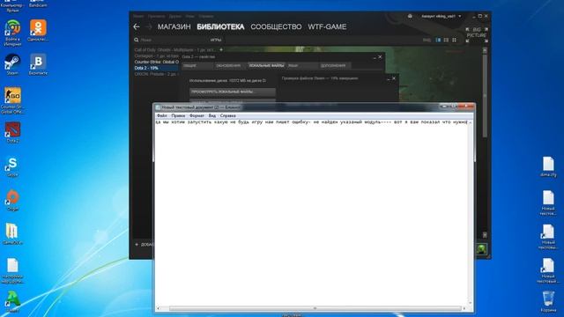Switch Steam library to detail view icon
Image resolution: width=564 pixels, height=317 pixels.
click(438, 40)
